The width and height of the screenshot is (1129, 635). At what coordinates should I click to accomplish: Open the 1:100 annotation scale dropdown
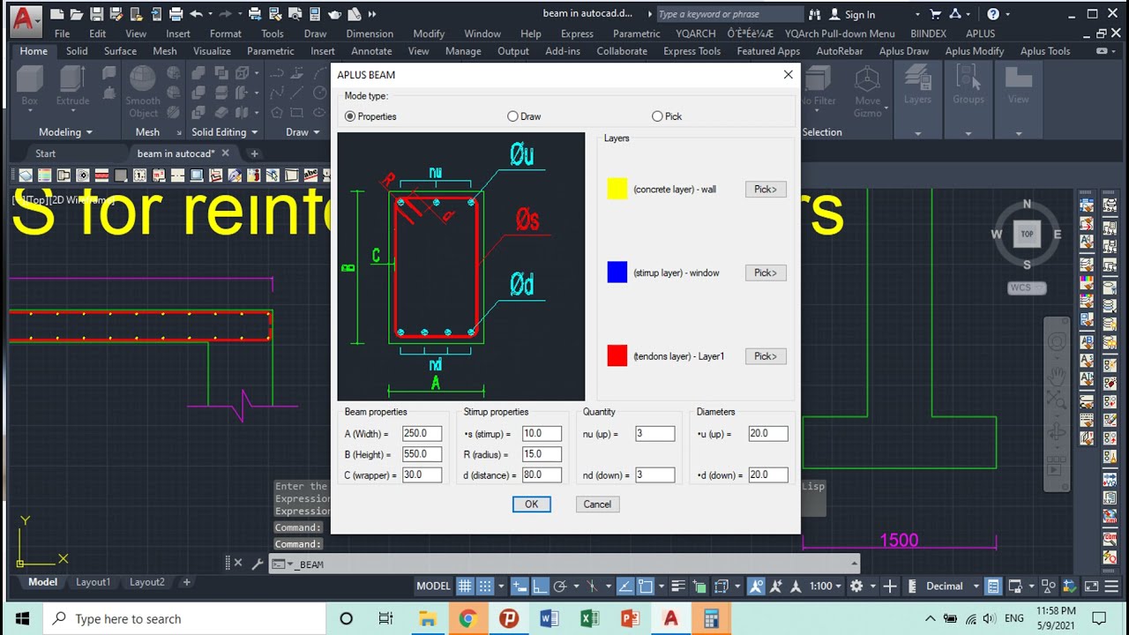click(x=826, y=586)
